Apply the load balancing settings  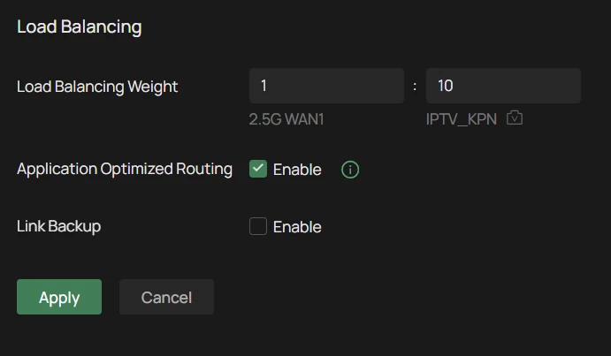pos(59,297)
